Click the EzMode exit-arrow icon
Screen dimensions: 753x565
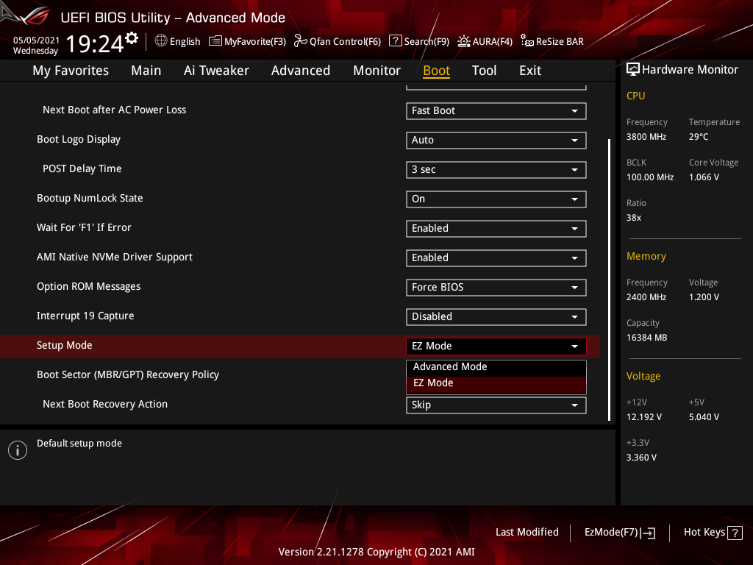[x=648, y=533]
